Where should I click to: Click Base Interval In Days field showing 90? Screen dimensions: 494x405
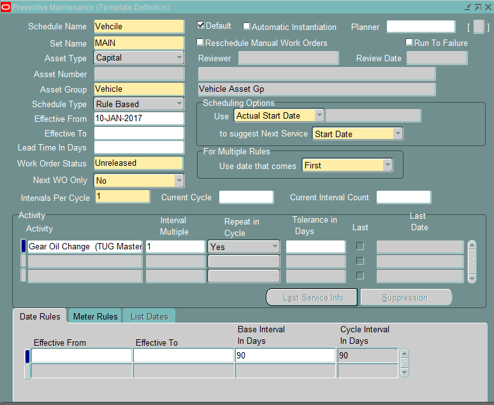tap(285, 355)
